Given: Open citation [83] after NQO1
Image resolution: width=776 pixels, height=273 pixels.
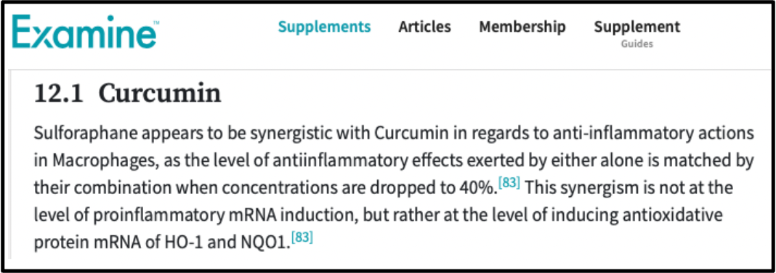Looking at the screenshot, I should point(302,238).
